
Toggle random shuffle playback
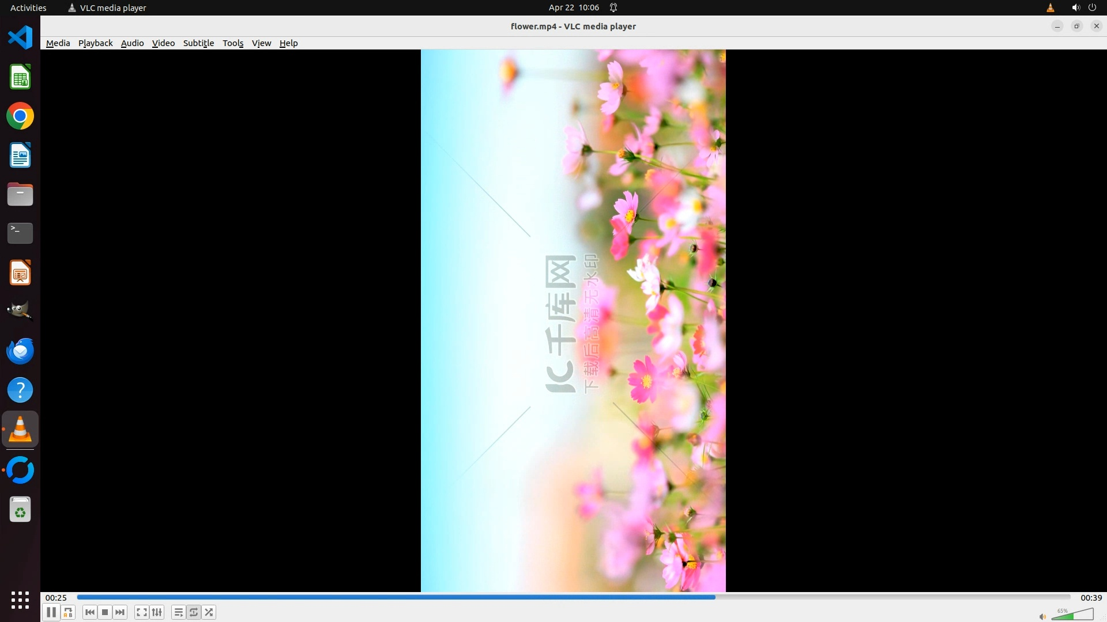coord(209,612)
